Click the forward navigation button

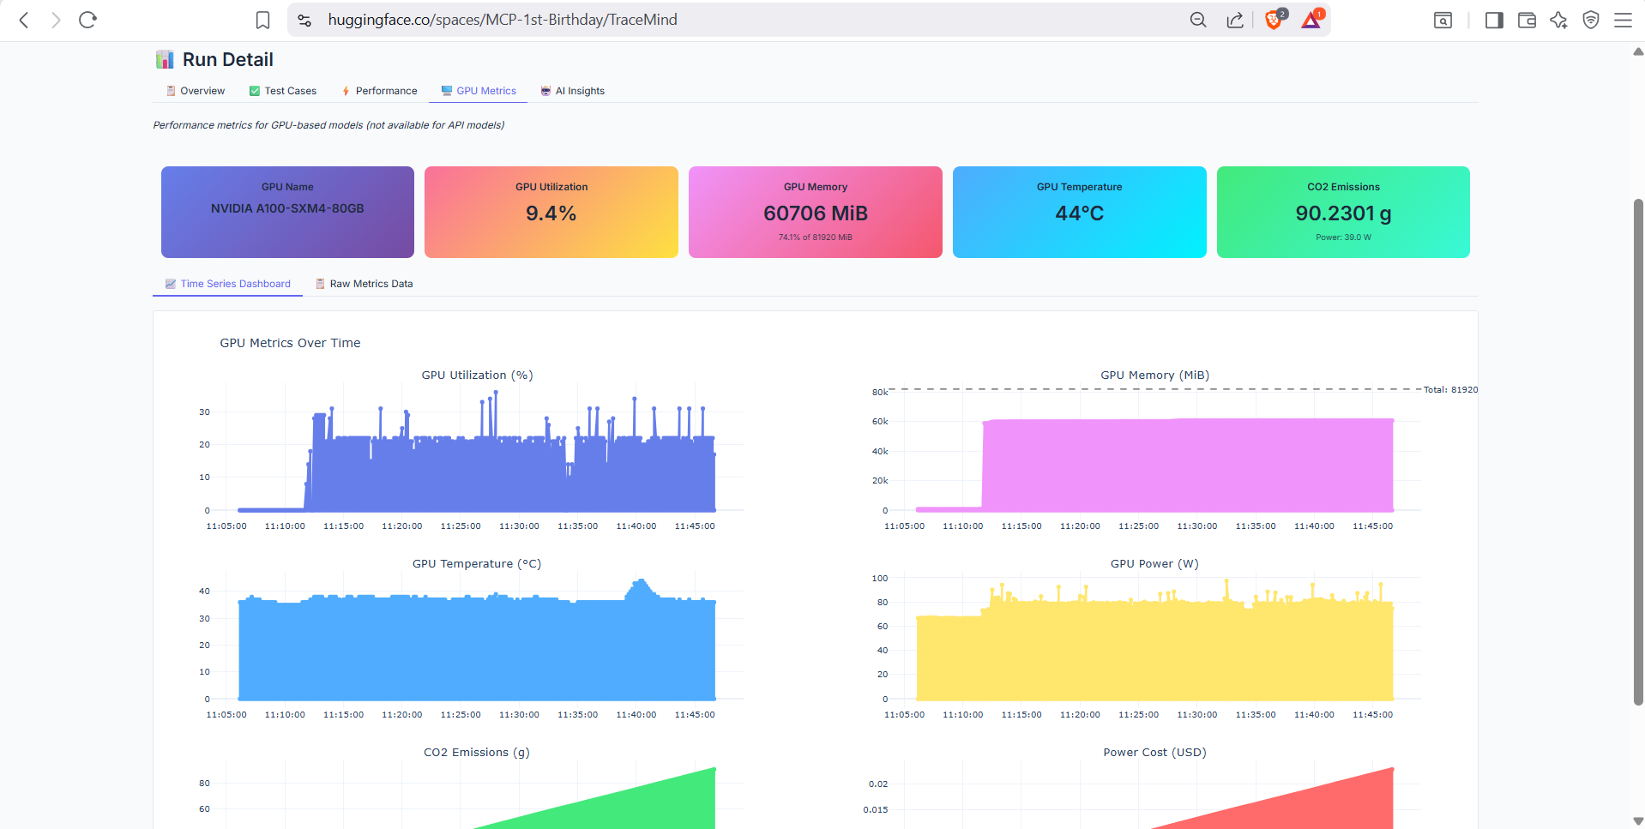55,20
